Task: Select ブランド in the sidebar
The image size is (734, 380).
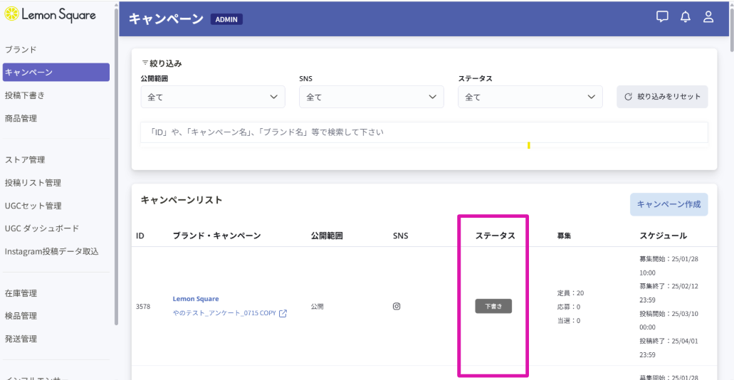Action: coord(21,49)
